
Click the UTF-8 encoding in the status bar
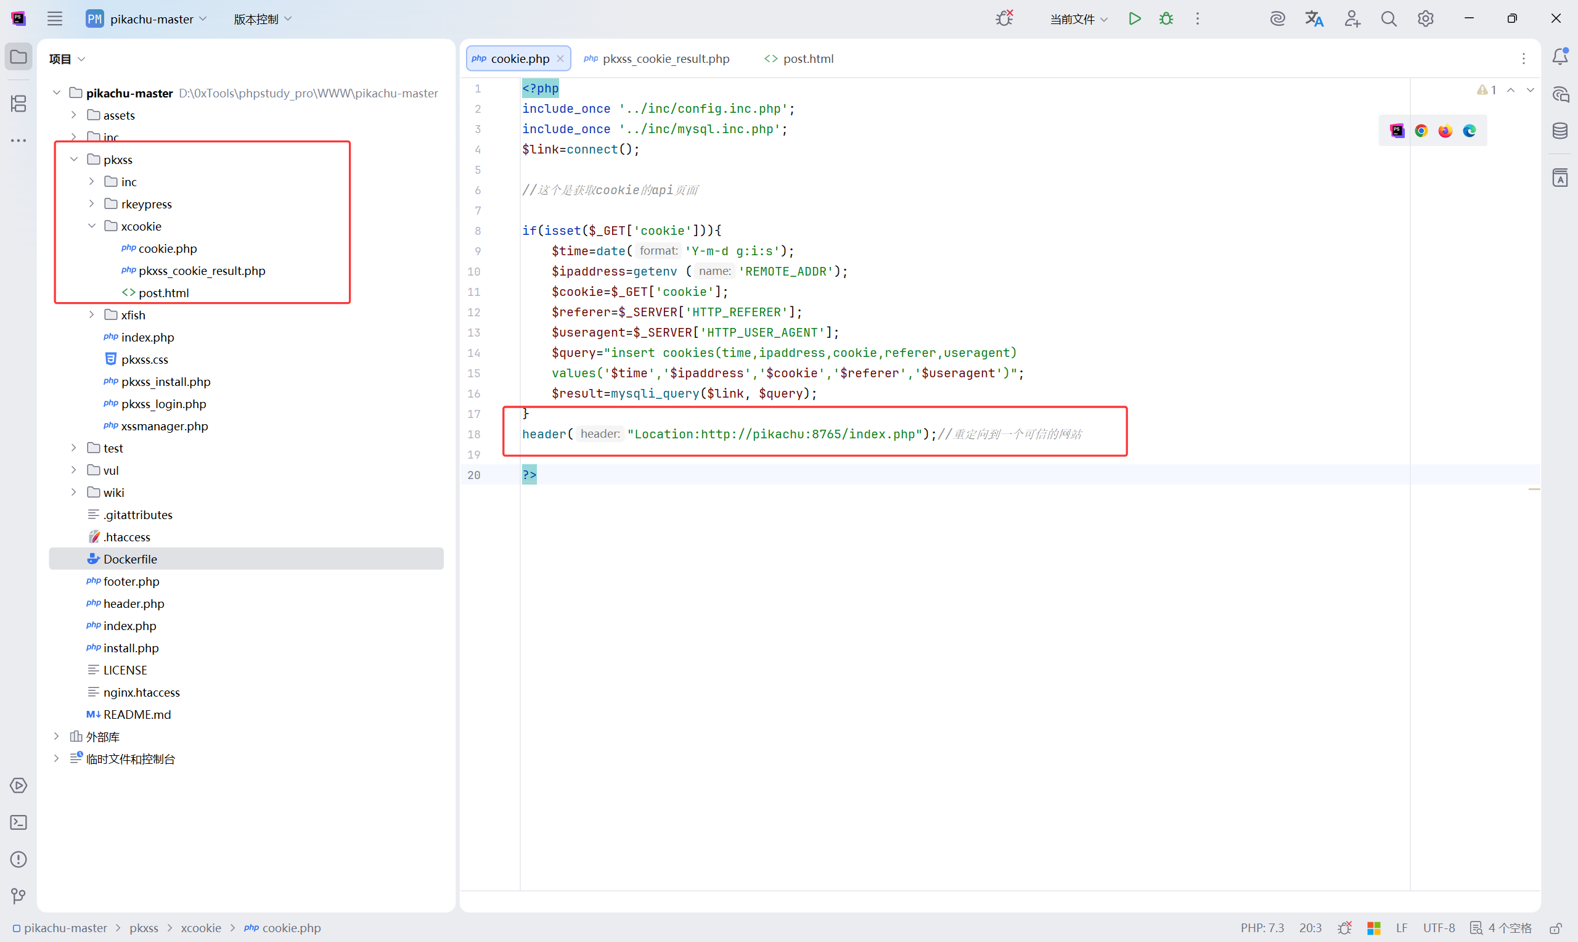[1439, 928]
